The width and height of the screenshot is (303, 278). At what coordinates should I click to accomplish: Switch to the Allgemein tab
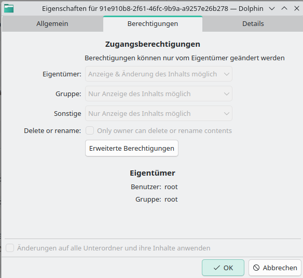tap(52, 23)
